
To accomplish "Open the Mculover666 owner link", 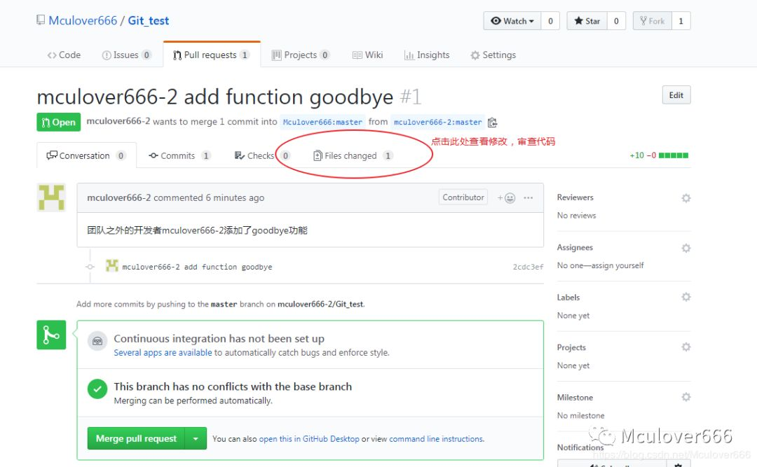I will pyautogui.click(x=83, y=21).
